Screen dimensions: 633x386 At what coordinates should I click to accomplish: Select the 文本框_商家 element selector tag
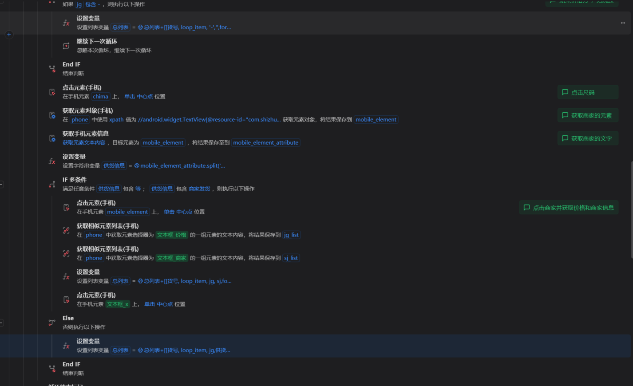pyautogui.click(x=172, y=258)
